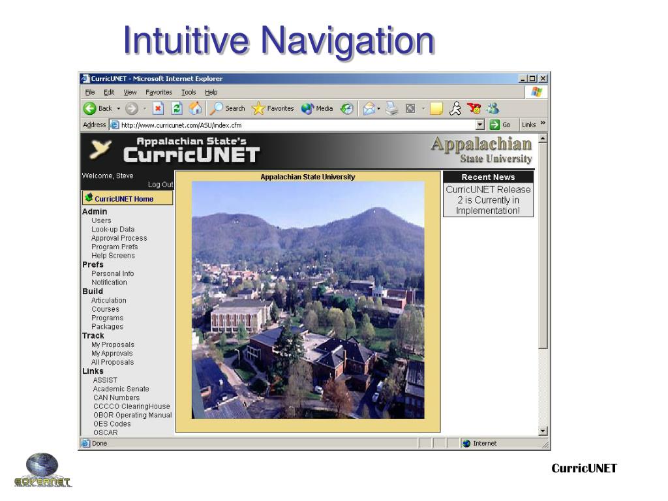
Task: Open the CCCCO ClearingHouse link
Action: [x=131, y=406]
